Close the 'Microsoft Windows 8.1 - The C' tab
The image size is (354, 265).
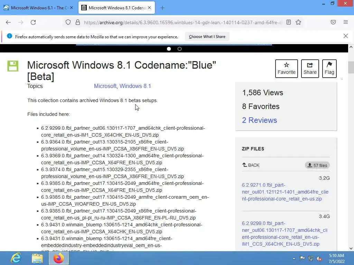click(x=71, y=8)
